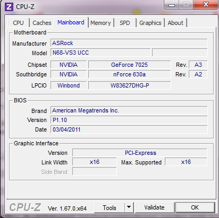Click the Link Width x16 value
Viewport: 219px width, 218px height.
click(x=95, y=162)
